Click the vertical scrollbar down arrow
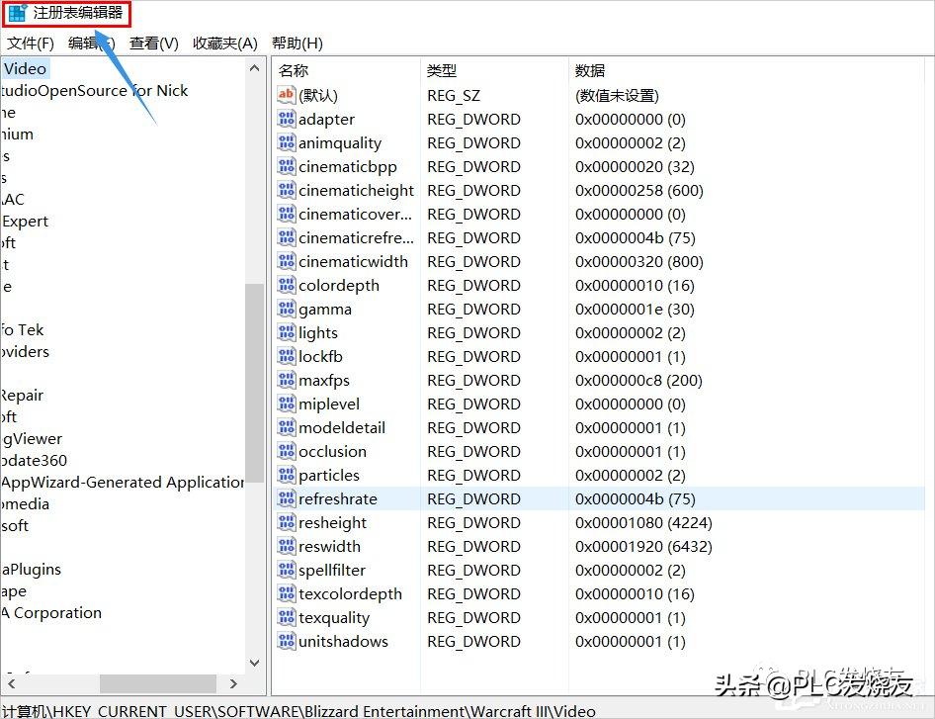 [x=254, y=664]
